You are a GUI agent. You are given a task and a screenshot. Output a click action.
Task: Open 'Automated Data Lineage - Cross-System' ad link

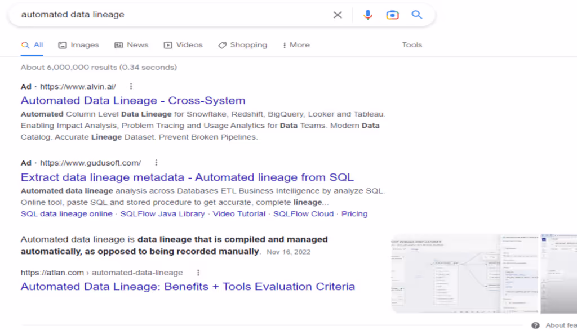coord(133,100)
